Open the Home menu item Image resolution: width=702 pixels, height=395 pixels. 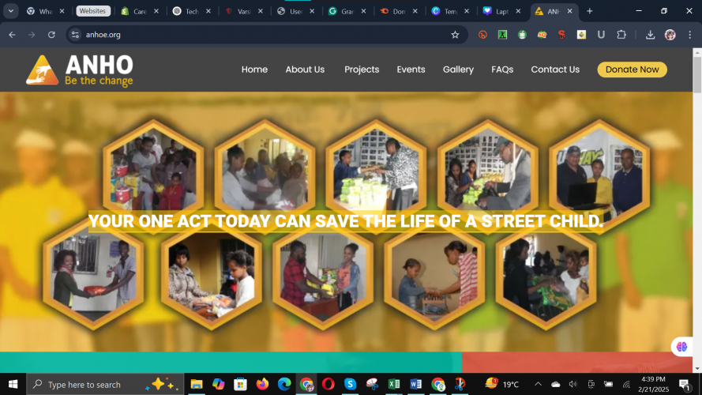(254, 70)
